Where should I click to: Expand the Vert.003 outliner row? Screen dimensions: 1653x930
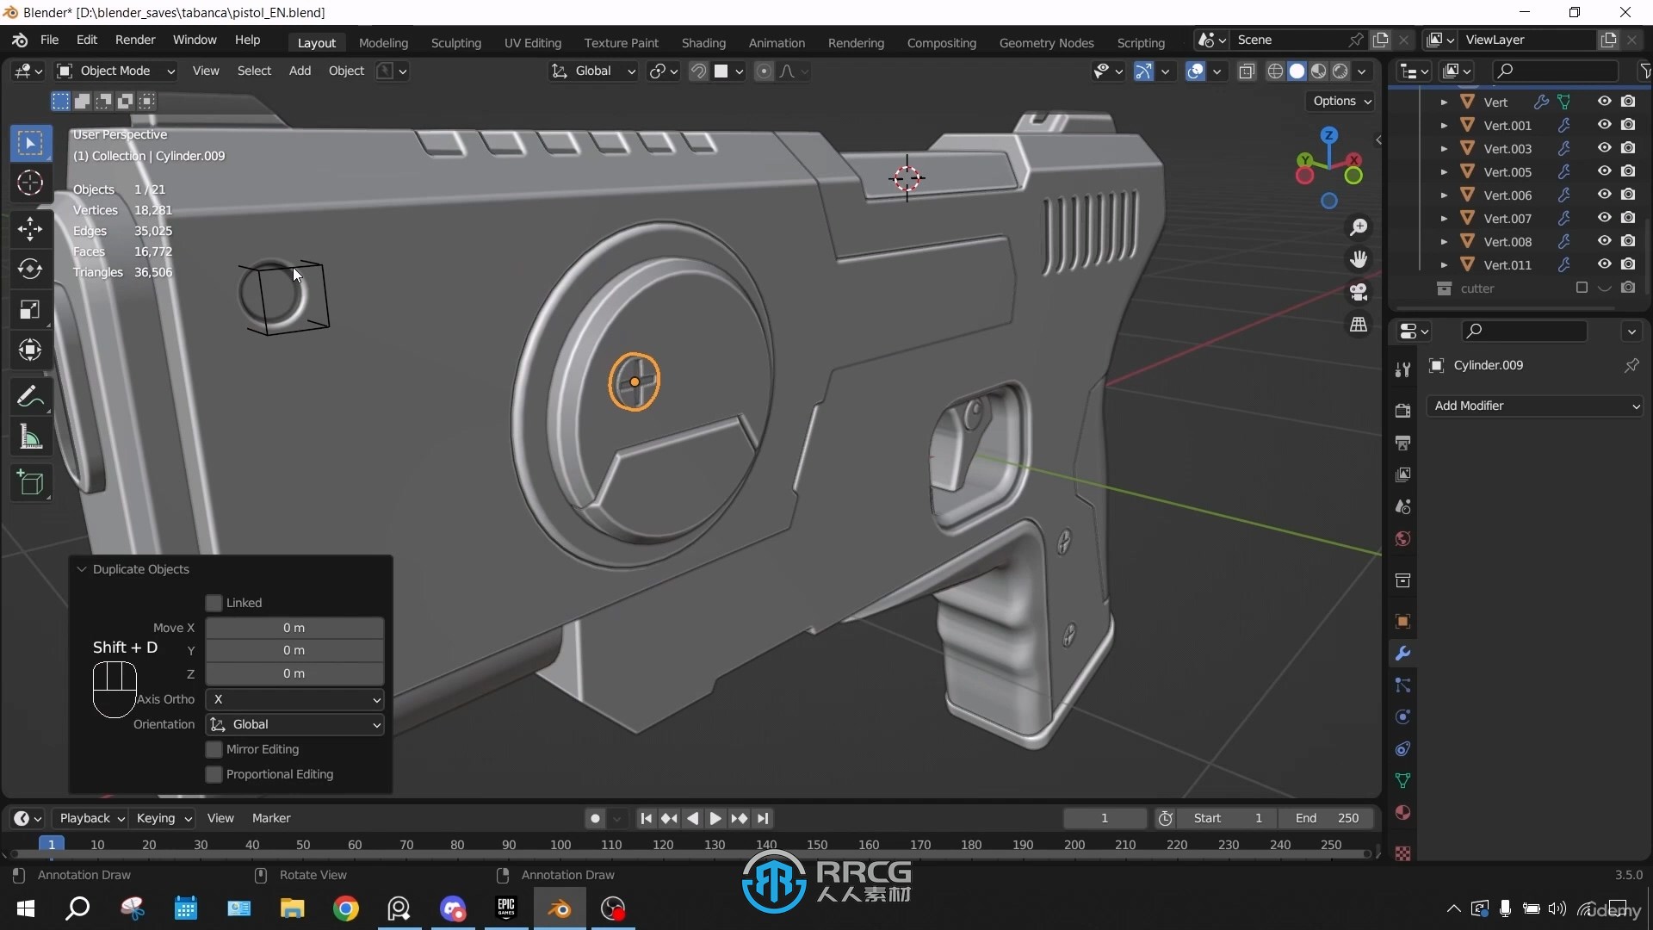coord(1444,148)
